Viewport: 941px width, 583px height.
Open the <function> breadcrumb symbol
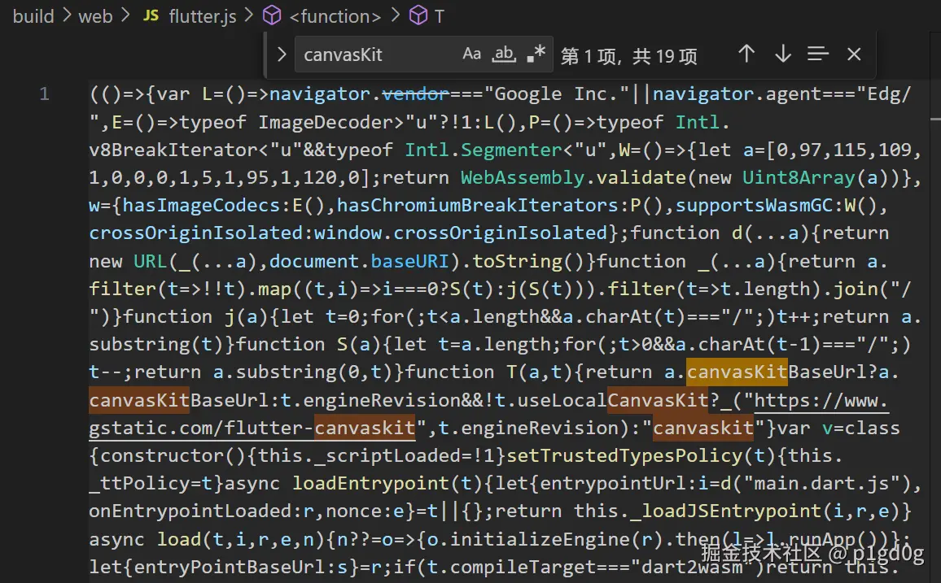[335, 16]
